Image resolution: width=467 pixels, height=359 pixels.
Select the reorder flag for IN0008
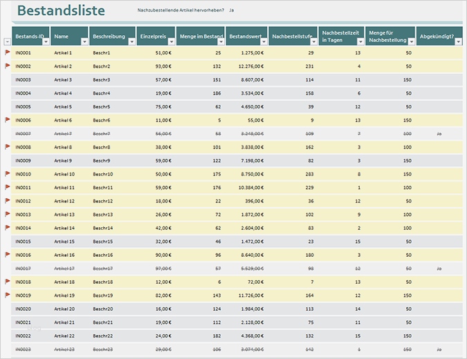point(8,146)
